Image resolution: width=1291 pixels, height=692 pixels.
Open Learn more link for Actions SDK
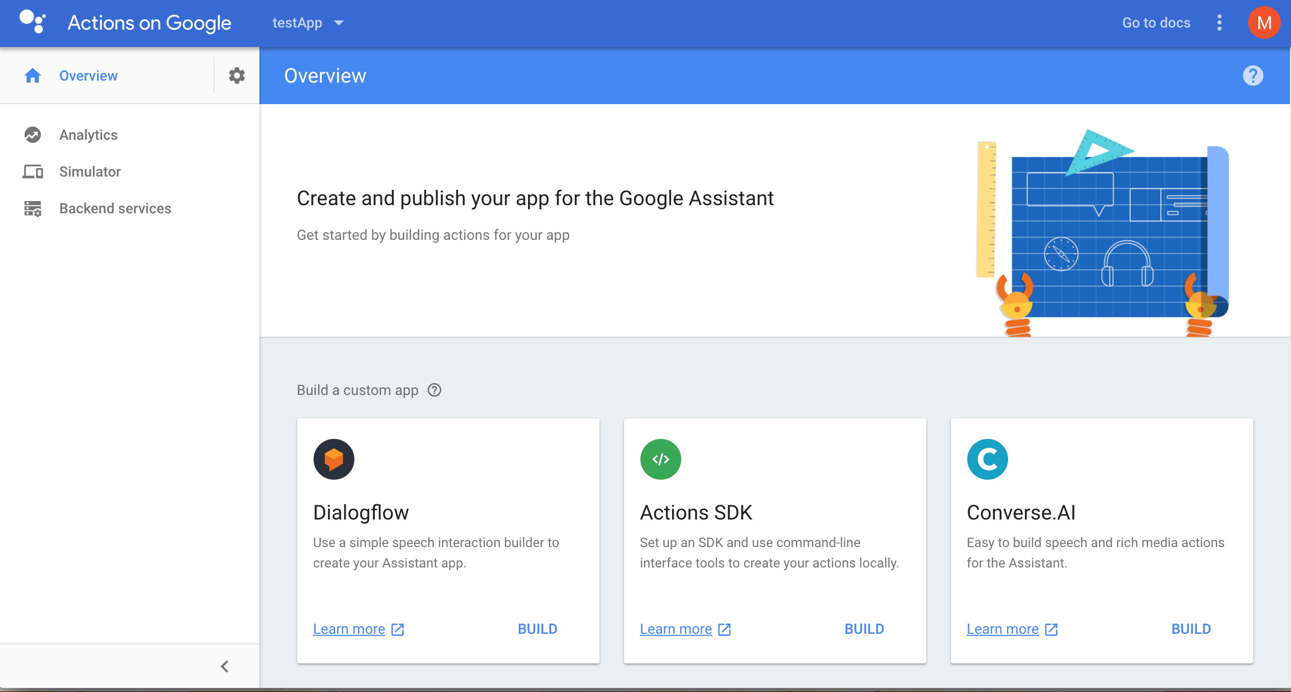click(x=676, y=629)
